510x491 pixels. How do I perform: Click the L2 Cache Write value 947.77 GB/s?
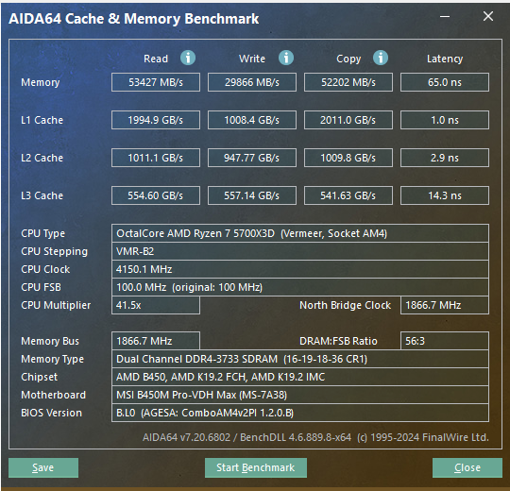pyautogui.click(x=252, y=158)
